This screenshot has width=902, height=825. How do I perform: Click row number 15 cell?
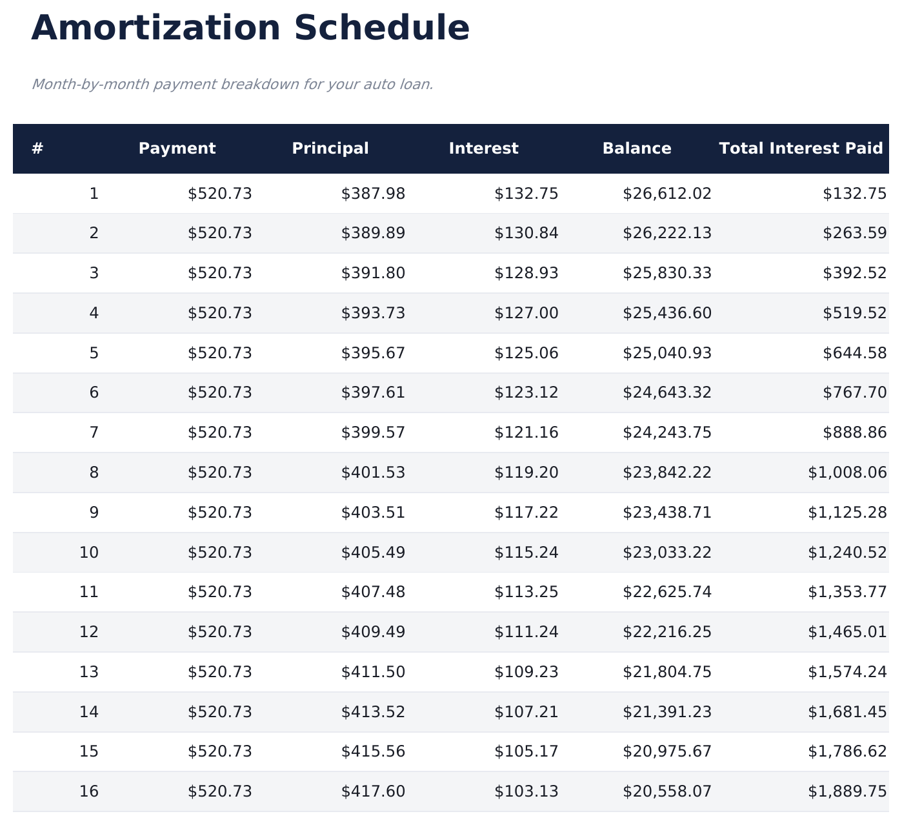[89, 751]
